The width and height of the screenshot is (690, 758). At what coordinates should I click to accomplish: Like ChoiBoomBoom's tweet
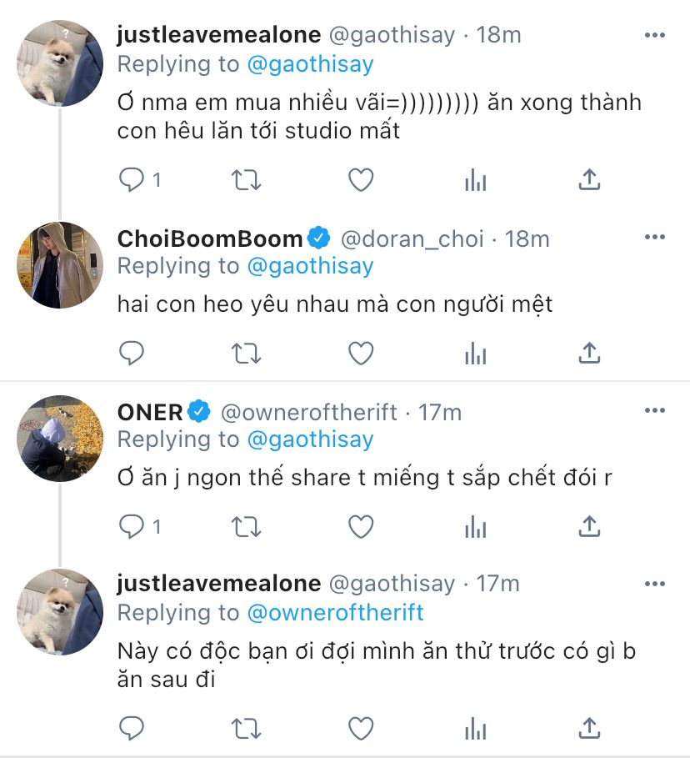[360, 353]
